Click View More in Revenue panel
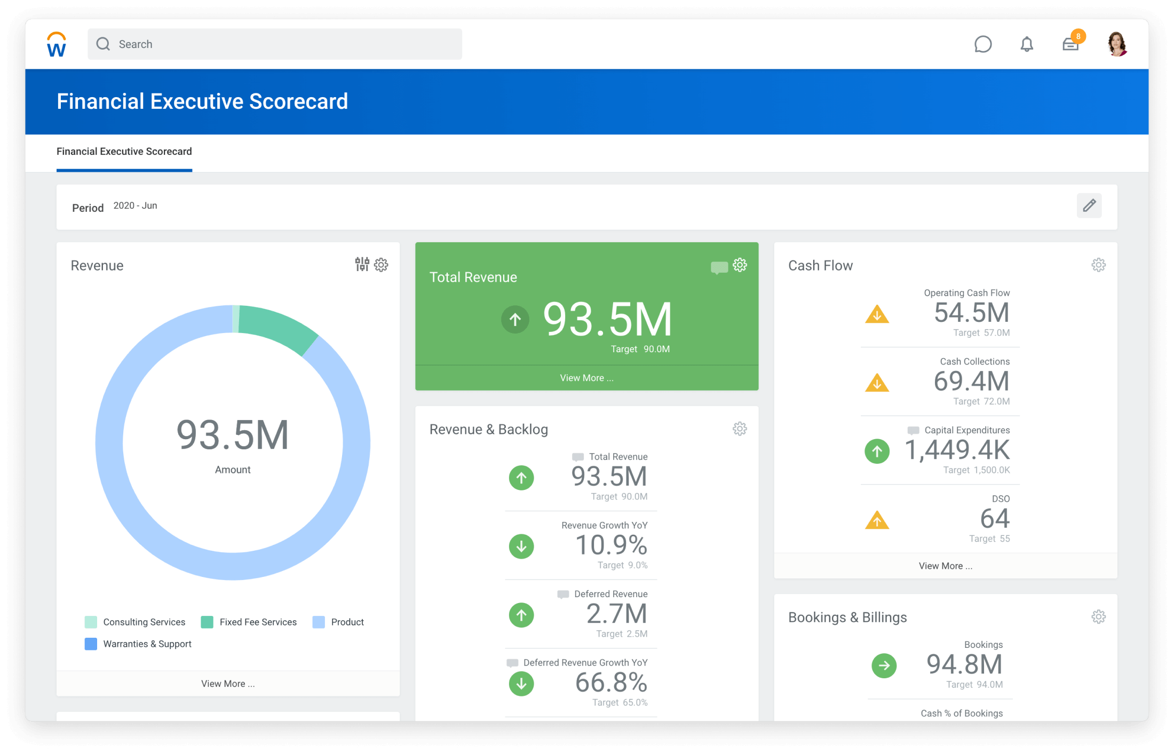The height and width of the screenshot is (753, 1174). [228, 684]
